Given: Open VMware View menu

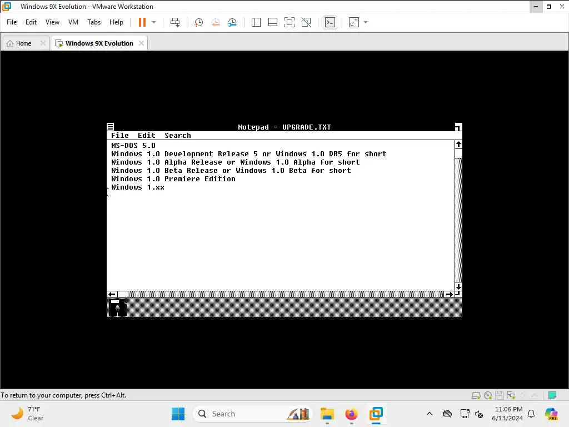Looking at the screenshot, I should pos(52,22).
